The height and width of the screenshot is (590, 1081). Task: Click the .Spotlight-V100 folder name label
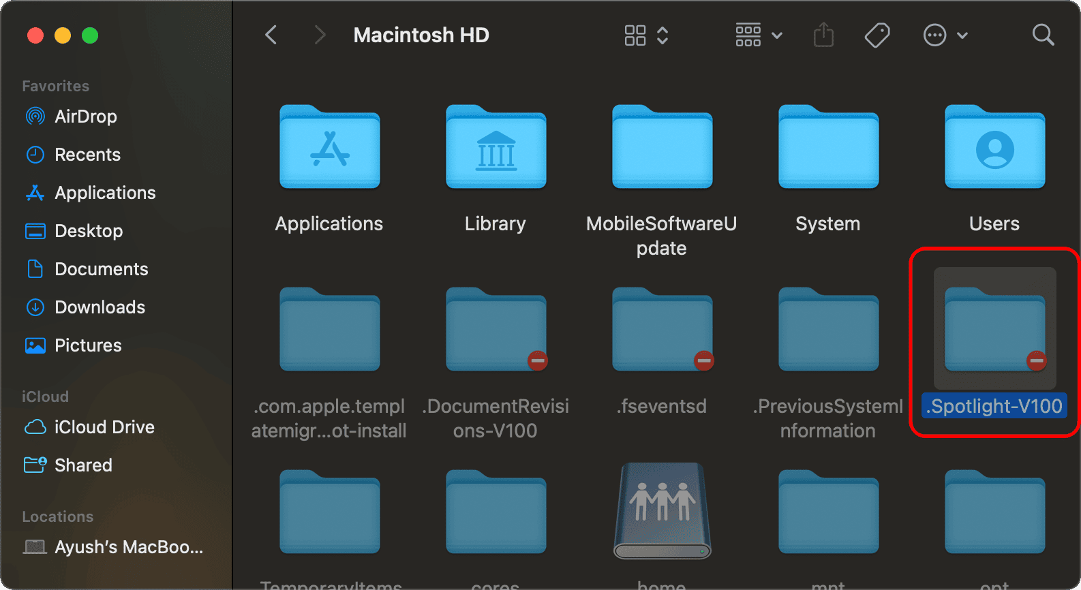click(x=994, y=407)
